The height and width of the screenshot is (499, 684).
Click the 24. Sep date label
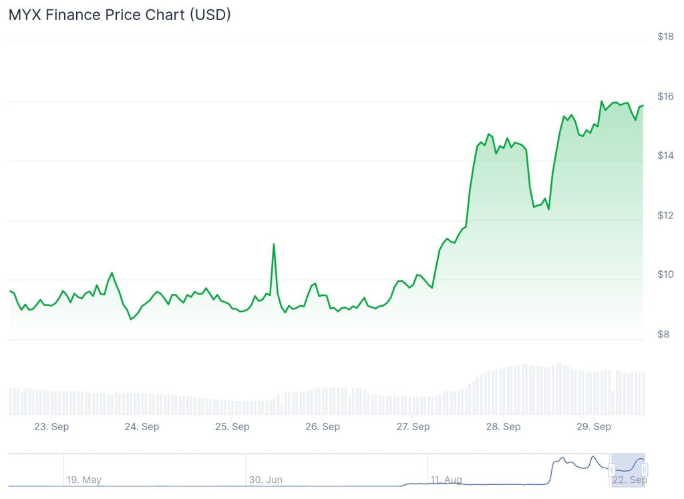pyautogui.click(x=141, y=427)
